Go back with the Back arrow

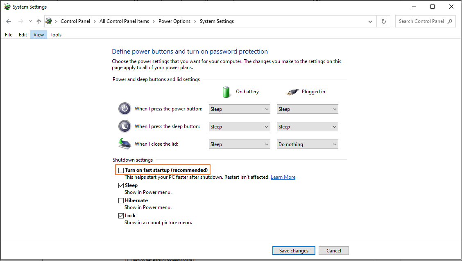point(9,21)
